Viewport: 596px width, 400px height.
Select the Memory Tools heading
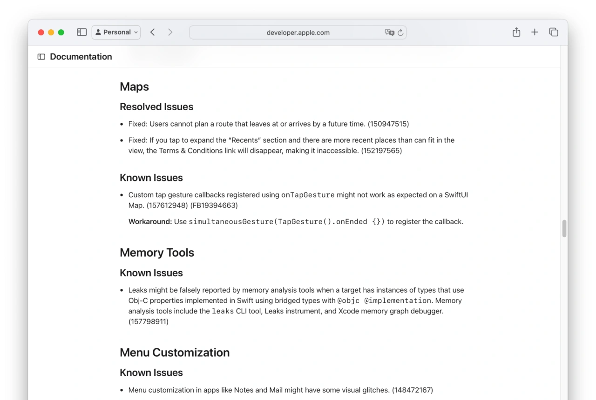[157, 253]
